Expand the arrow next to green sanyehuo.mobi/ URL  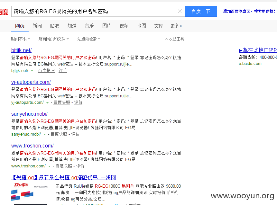pyautogui.click(x=44, y=135)
